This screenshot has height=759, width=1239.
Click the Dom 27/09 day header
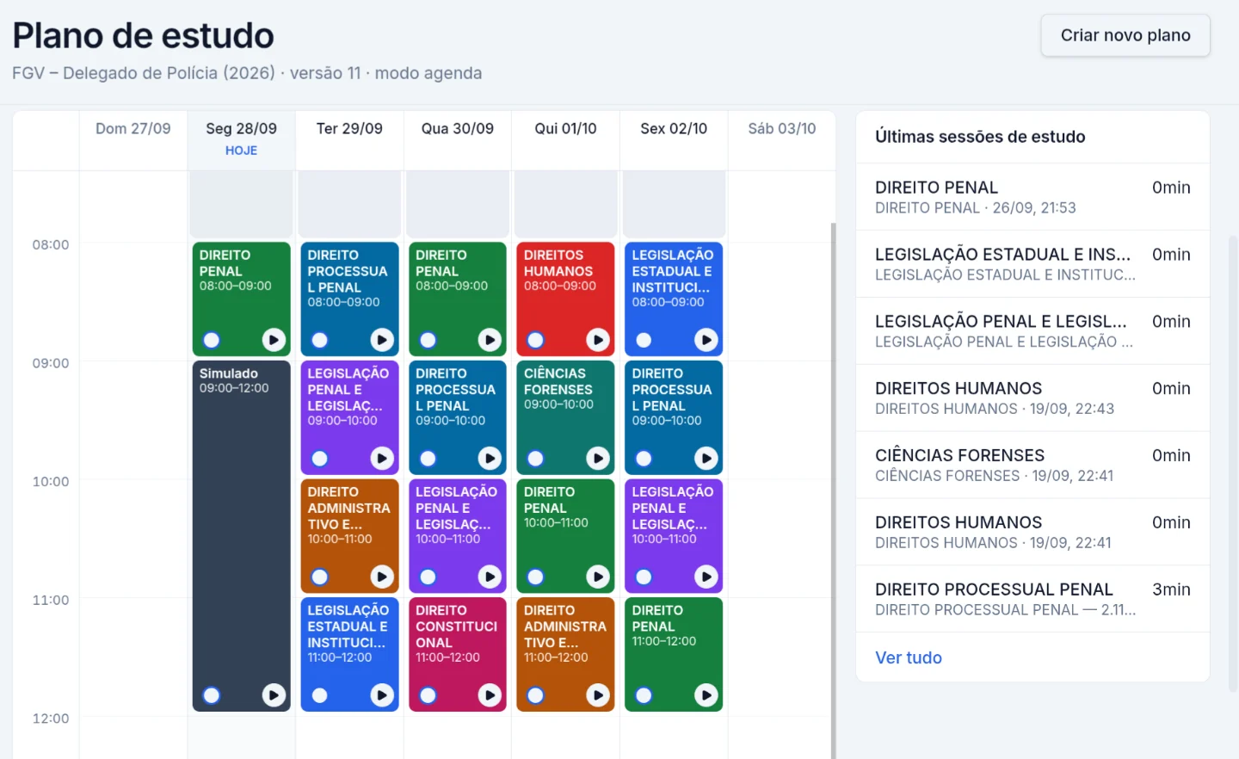pyautogui.click(x=133, y=140)
